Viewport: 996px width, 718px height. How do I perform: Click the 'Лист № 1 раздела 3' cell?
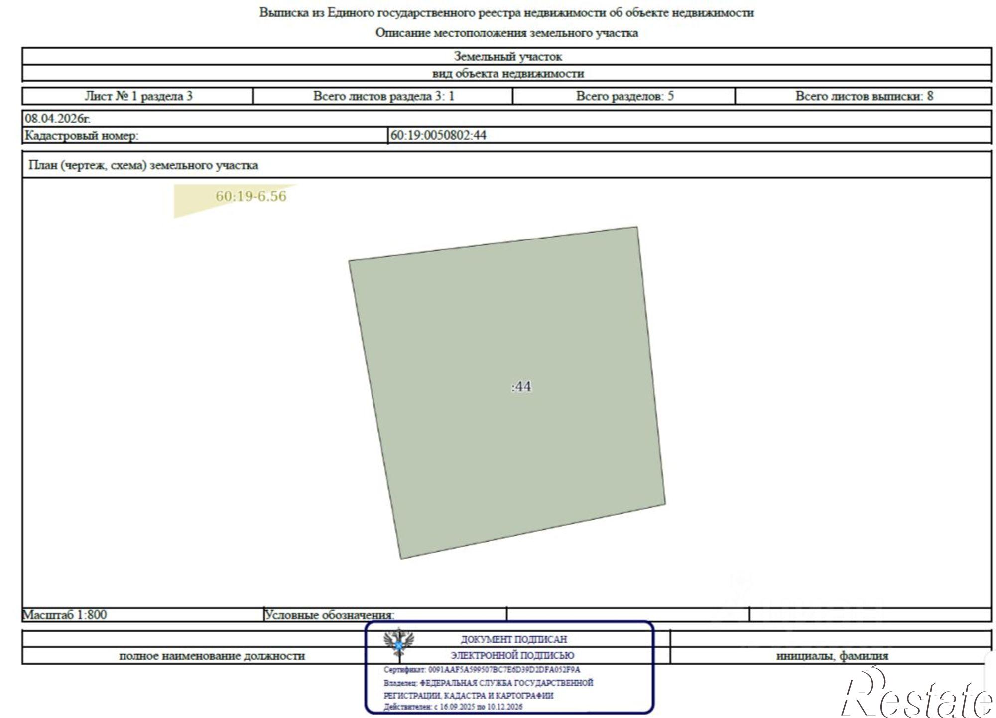138,96
